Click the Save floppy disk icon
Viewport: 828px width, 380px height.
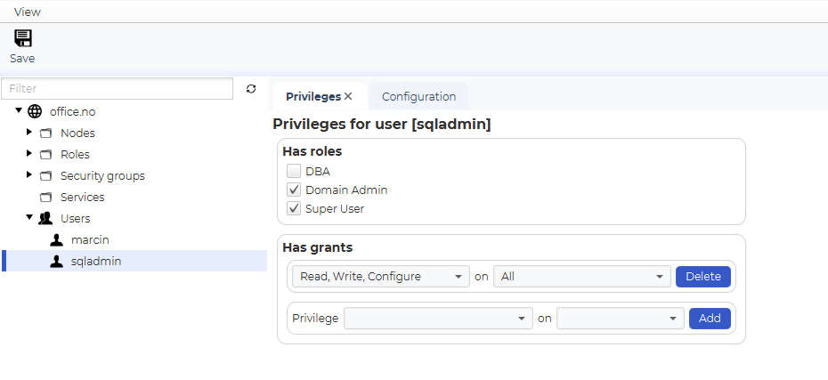pos(23,38)
